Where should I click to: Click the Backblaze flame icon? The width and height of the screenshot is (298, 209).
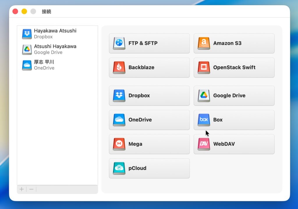pyautogui.click(x=119, y=68)
